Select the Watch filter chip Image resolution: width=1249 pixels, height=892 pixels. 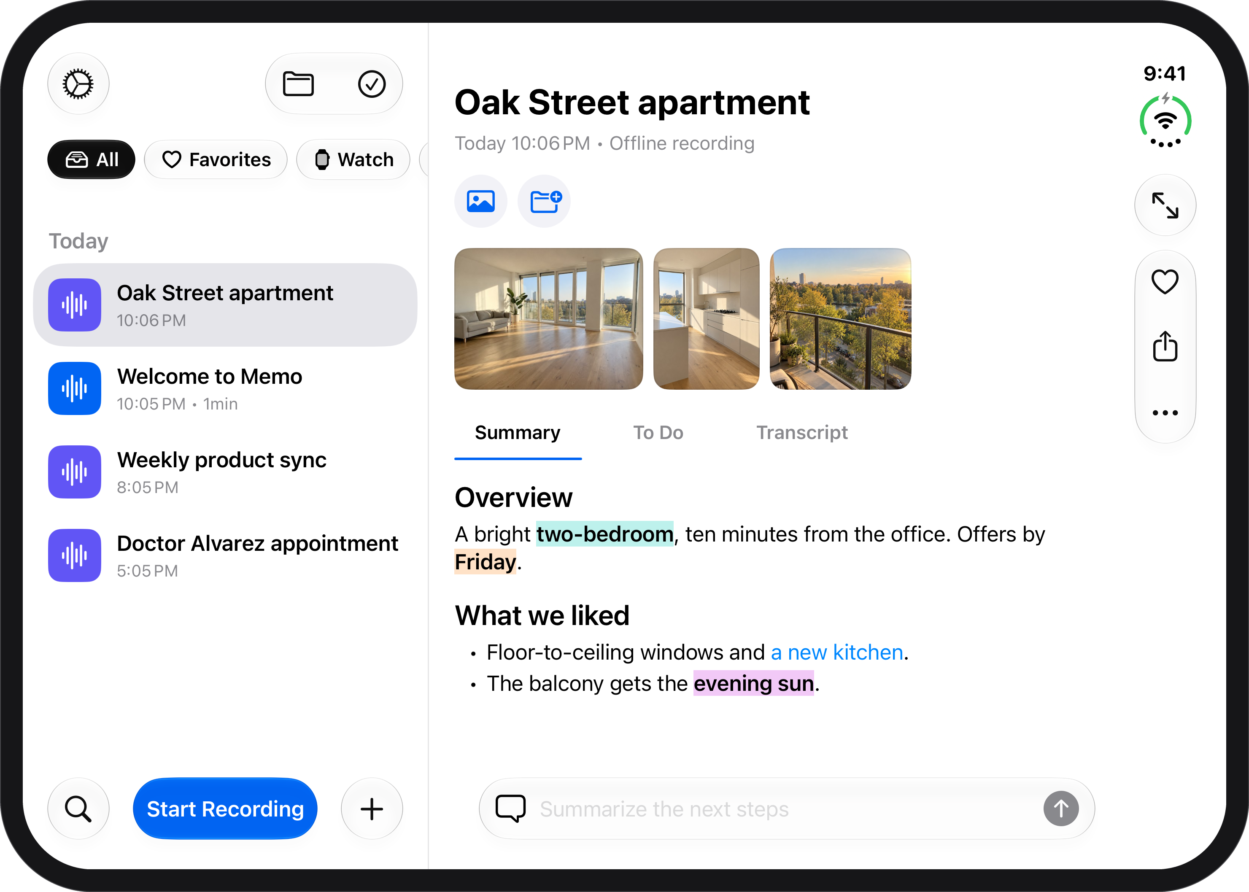click(x=353, y=160)
